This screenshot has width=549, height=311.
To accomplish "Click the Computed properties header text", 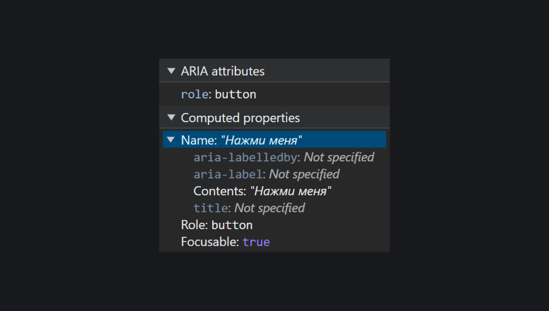I will point(240,118).
